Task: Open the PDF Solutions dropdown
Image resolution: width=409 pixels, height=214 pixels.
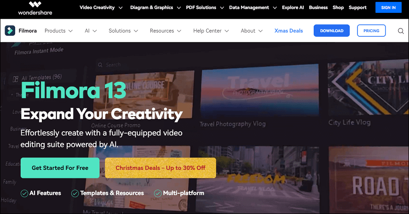Action: click(x=204, y=8)
